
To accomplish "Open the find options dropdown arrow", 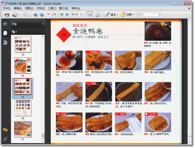I will [x=160, y=15].
